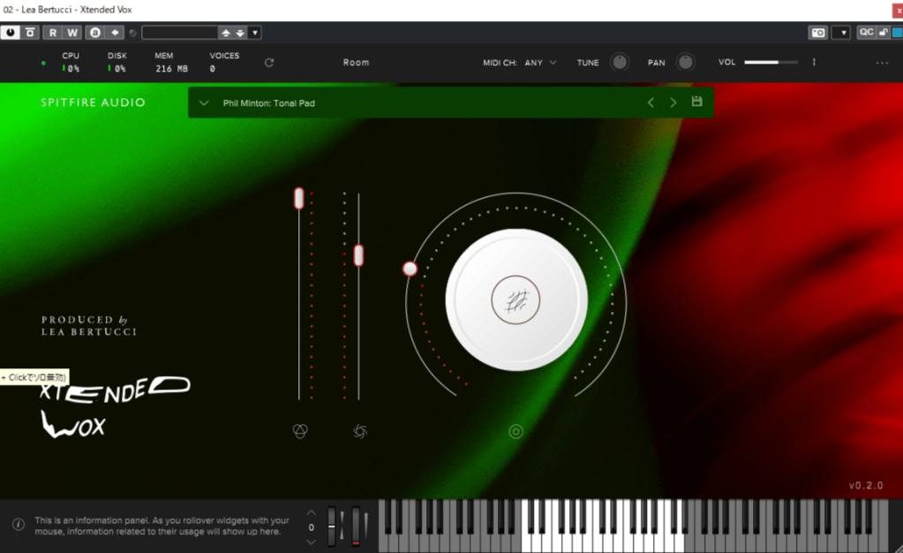
Task: Go to the next preset arrow
Action: tap(673, 102)
